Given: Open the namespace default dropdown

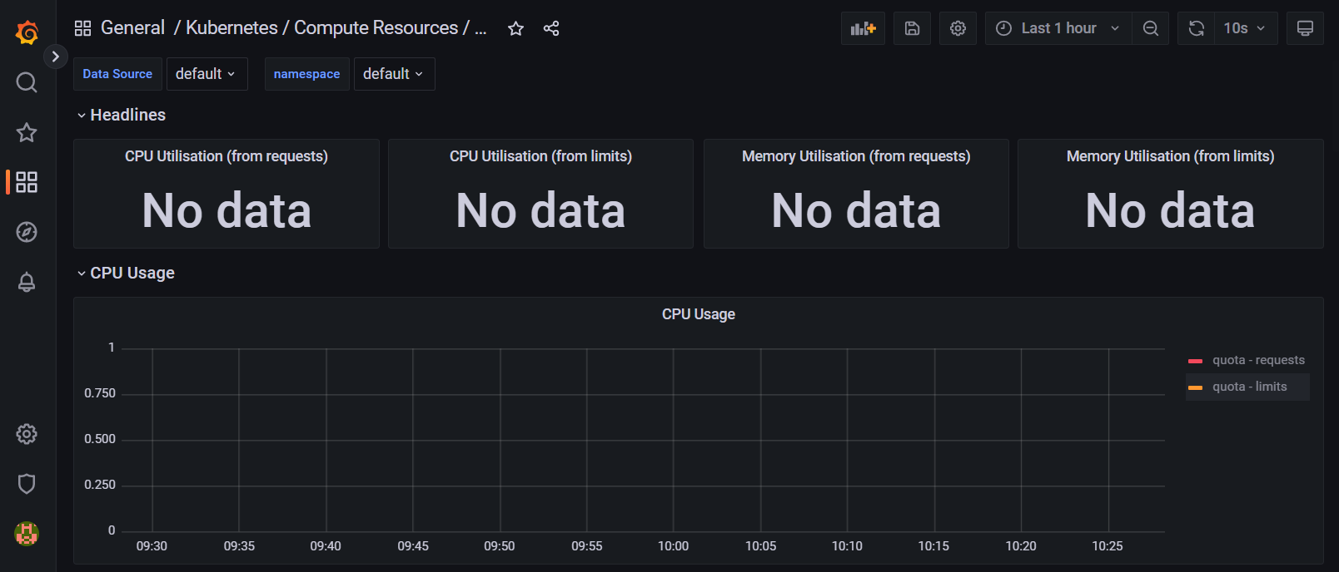Looking at the screenshot, I should coord(394,74).
